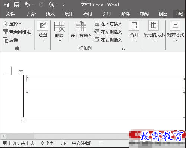Image resolution: width=186 pixels, height=148 pixels.
Task: Click the table move handle
Action: click(x=21, y=73)
